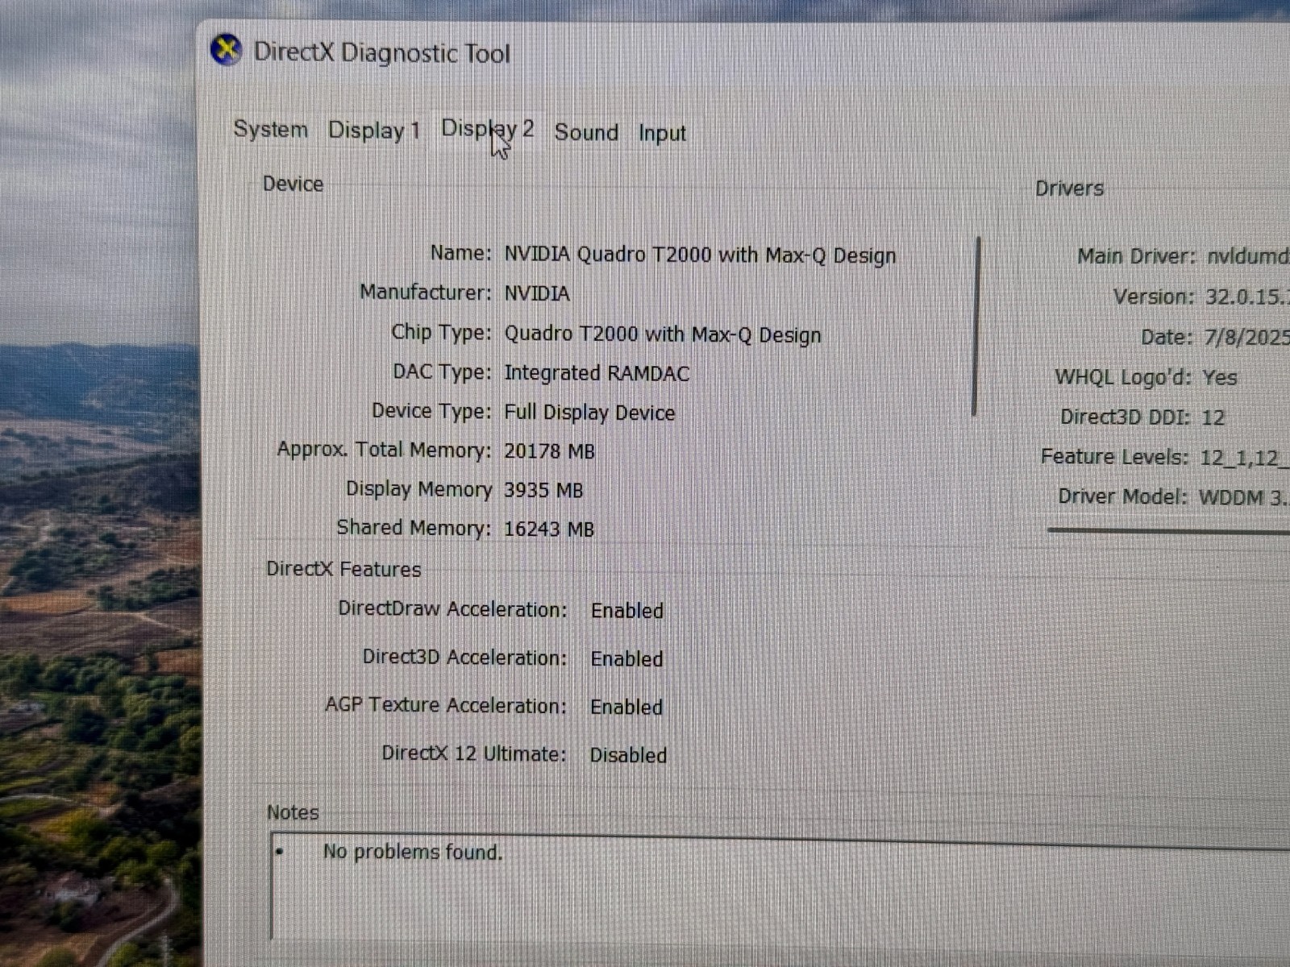The image size is (1290, 967).
Task: Click the 'Device' group heading
Action: click(x=293, y=184)
